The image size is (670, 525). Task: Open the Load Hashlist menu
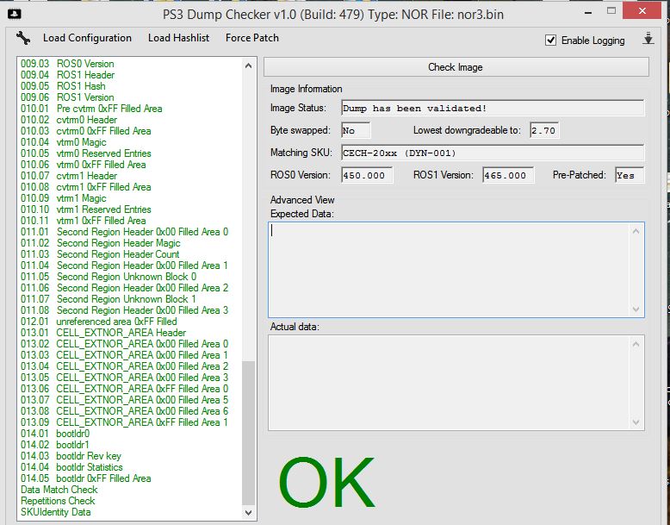coord(178,38)
